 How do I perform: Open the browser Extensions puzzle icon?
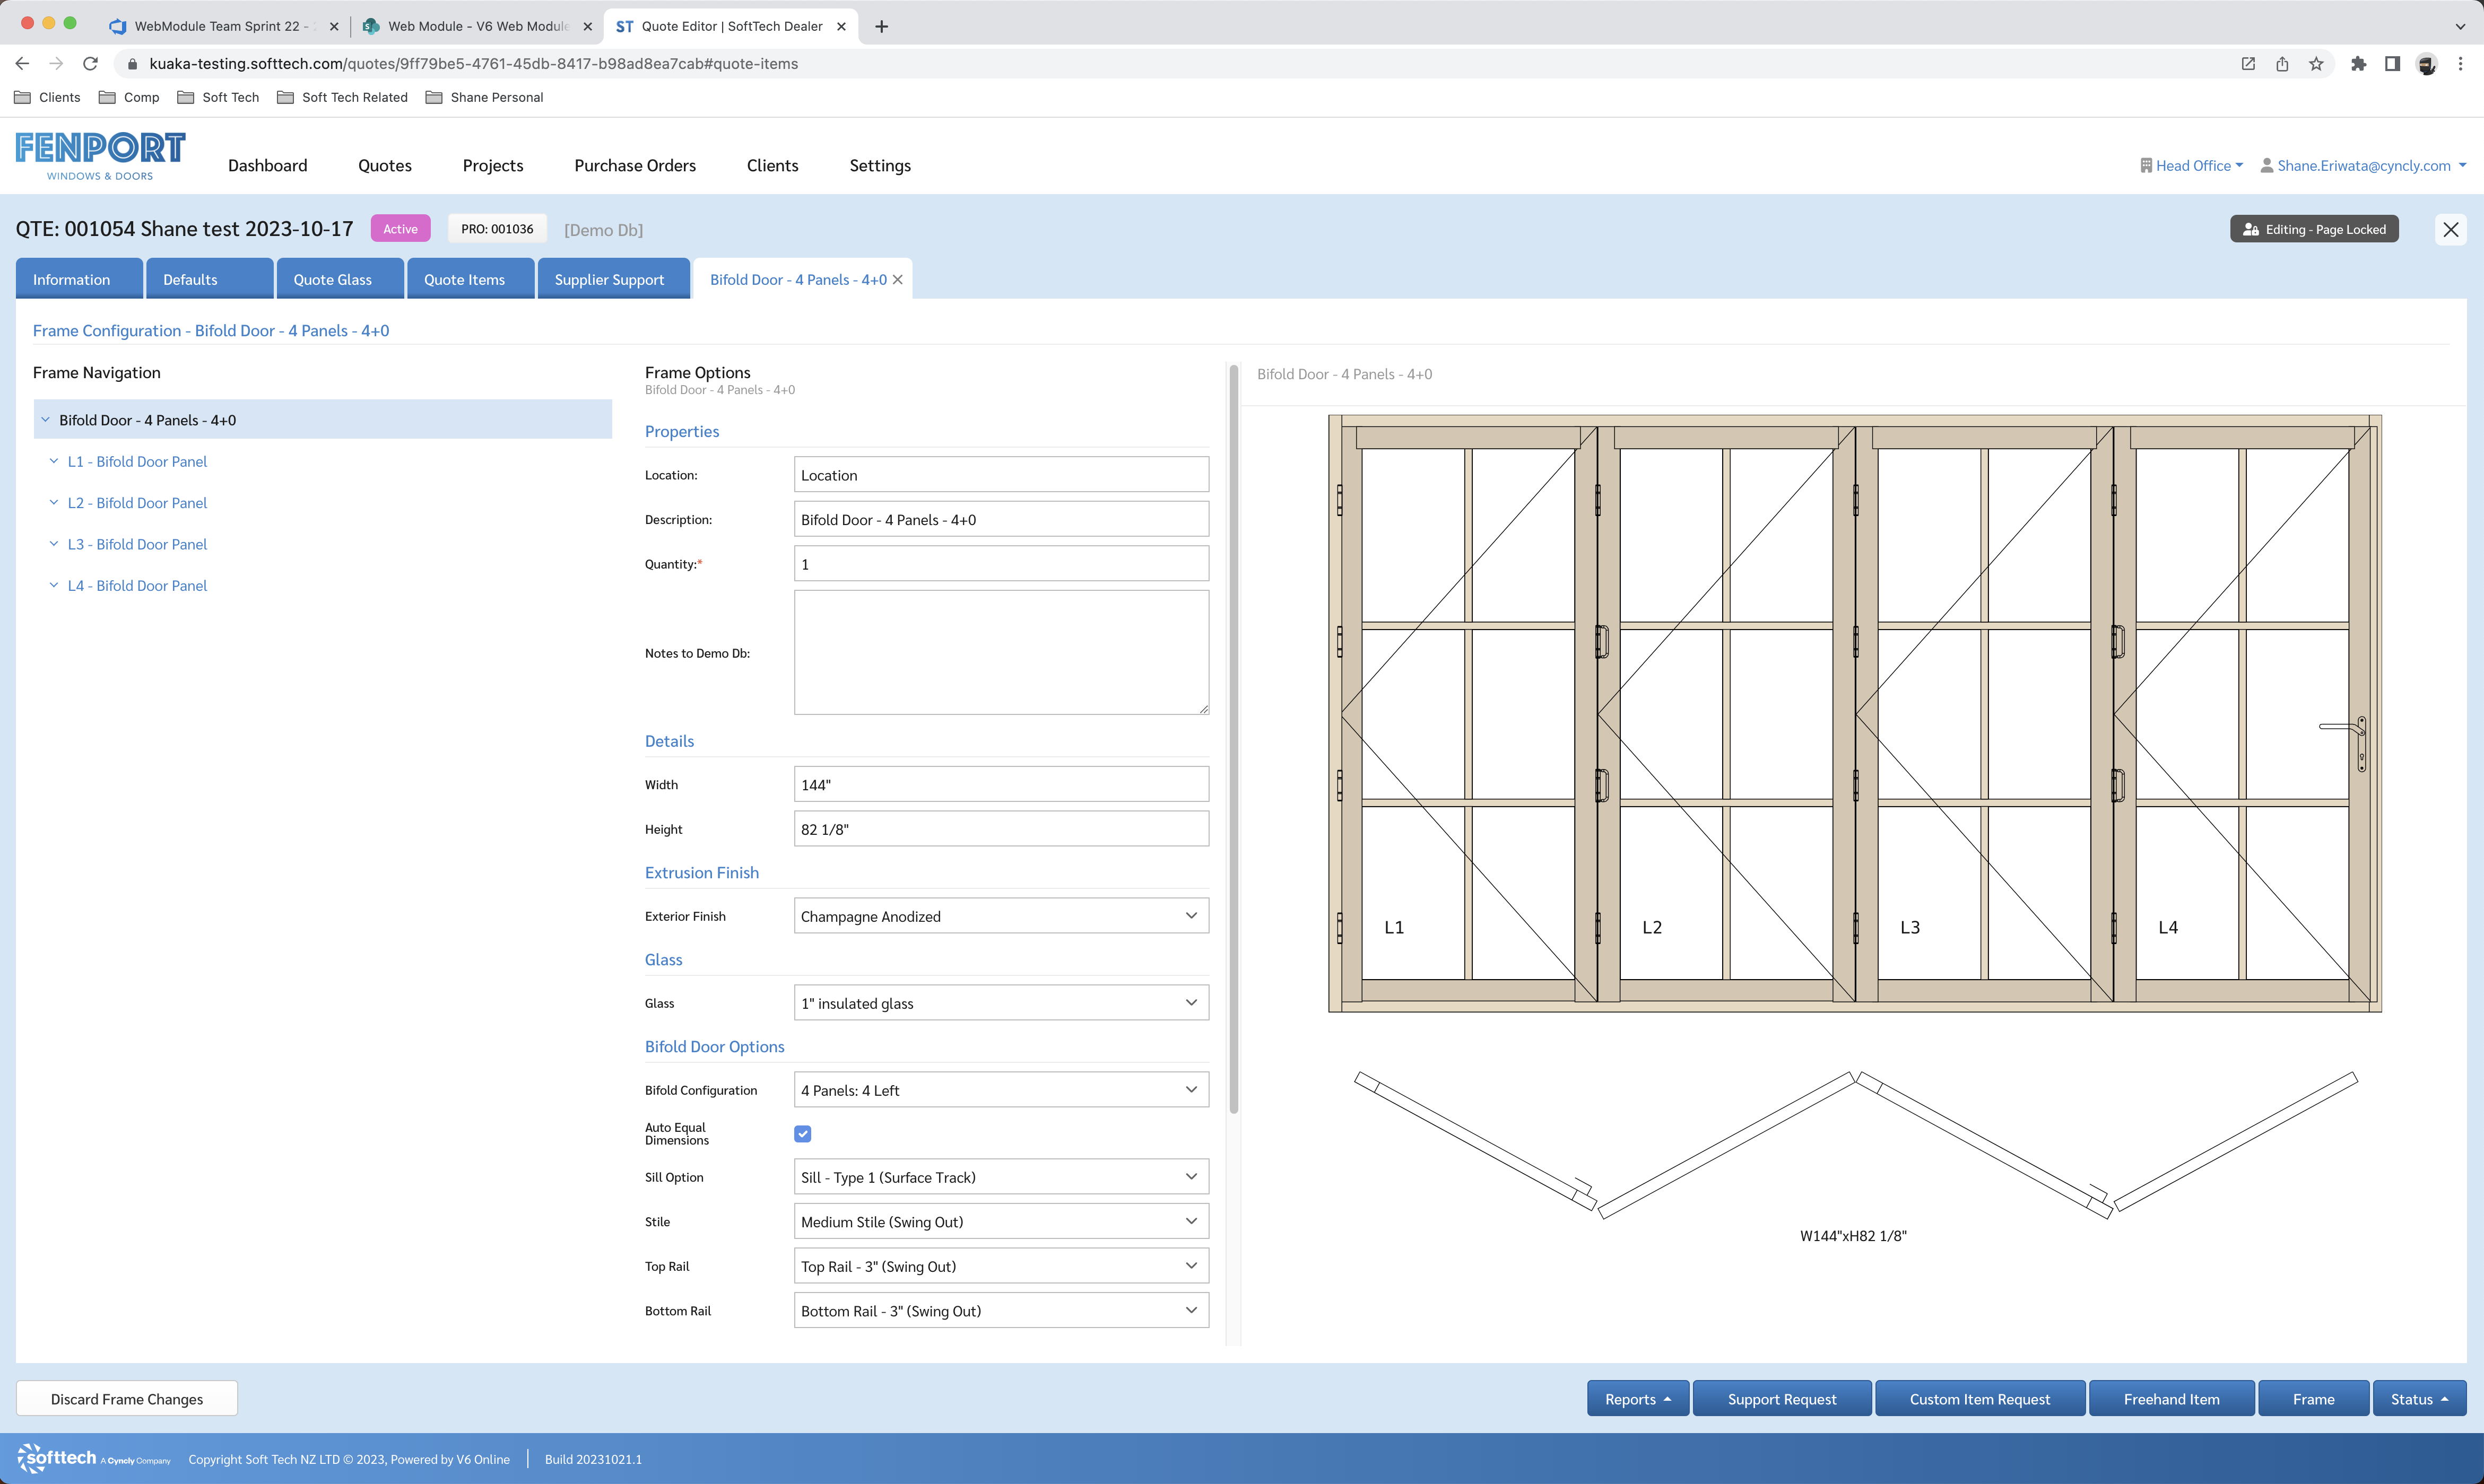point(2358,63)
